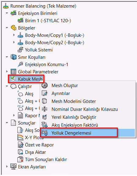The height and width of the screenshot is (176, 137).
Task: Select the Kabuk Mesh label
Action: pos(30,79)
